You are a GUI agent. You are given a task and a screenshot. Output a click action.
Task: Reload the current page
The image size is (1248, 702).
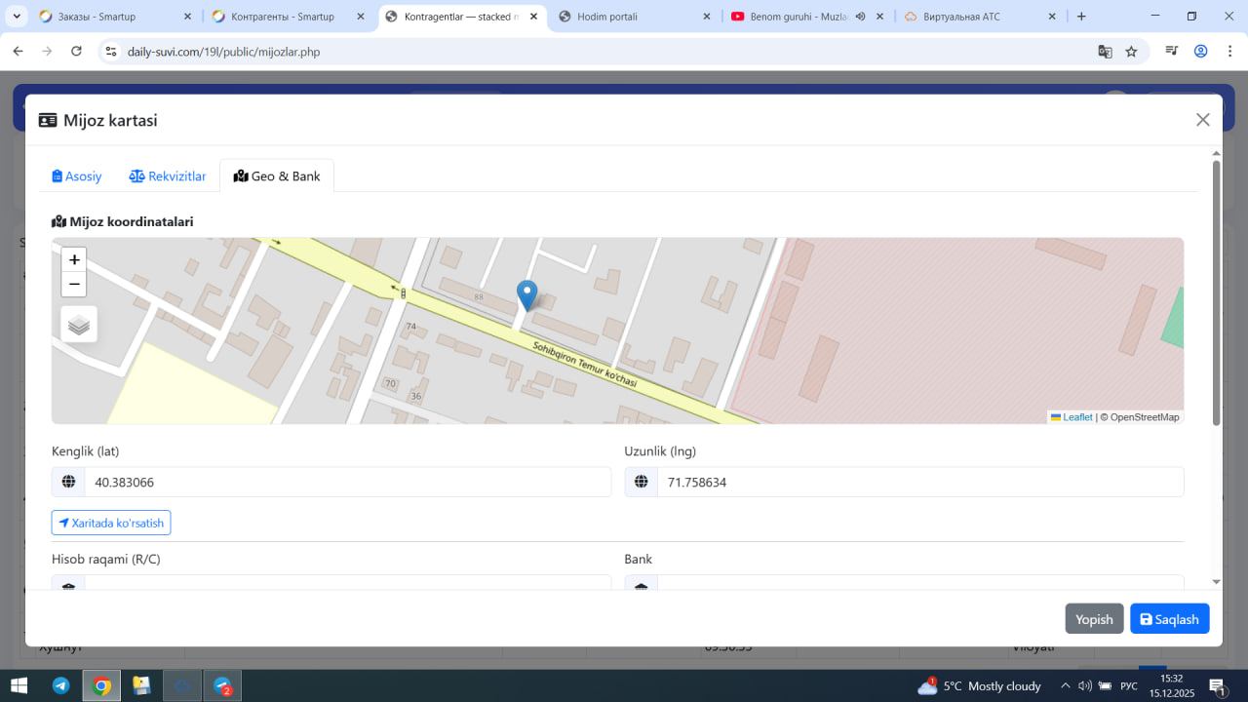[76, 52]
